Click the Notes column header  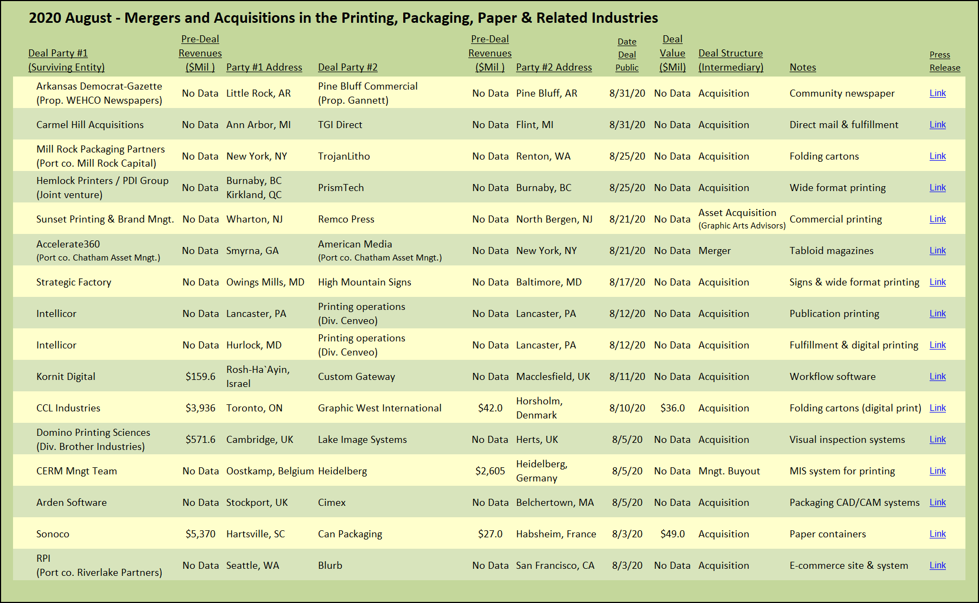803,67
